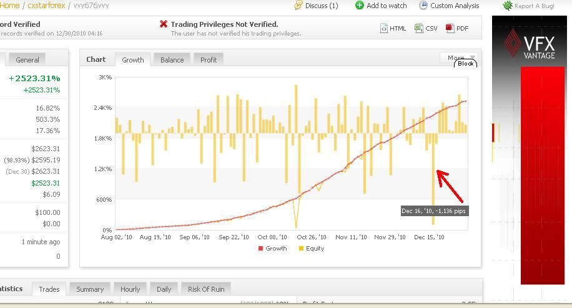Screen dimensions: 572x308
Task: Switch to the Balance chart tab
Action: pyautogui.click(x=172, y=60)
